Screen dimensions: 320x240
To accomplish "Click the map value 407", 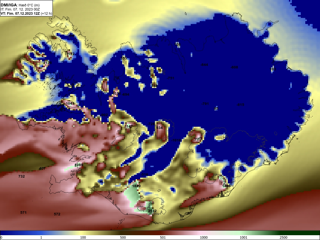I will pos(42,168).
